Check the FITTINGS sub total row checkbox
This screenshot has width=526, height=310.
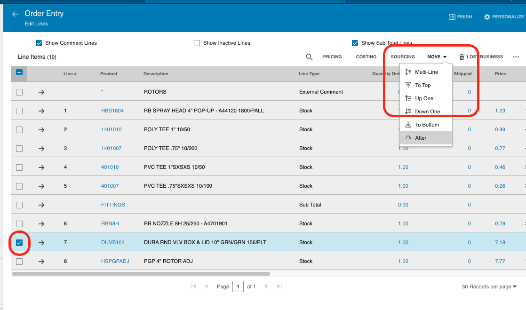pos(19,205)
